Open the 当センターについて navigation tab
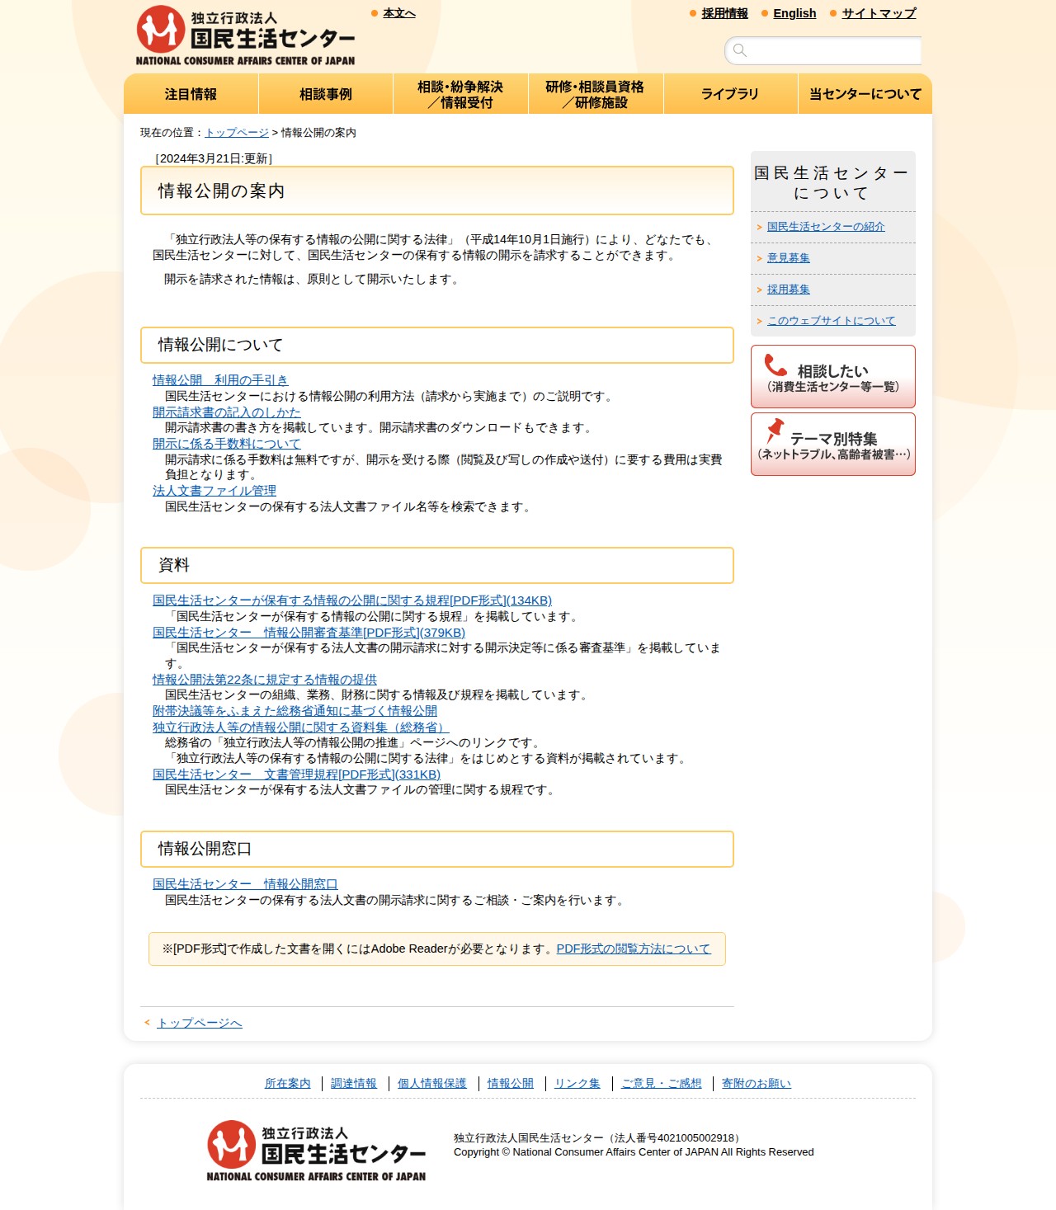The width and height of the screenshot is (1056, 1210). (x=865, y=94)
